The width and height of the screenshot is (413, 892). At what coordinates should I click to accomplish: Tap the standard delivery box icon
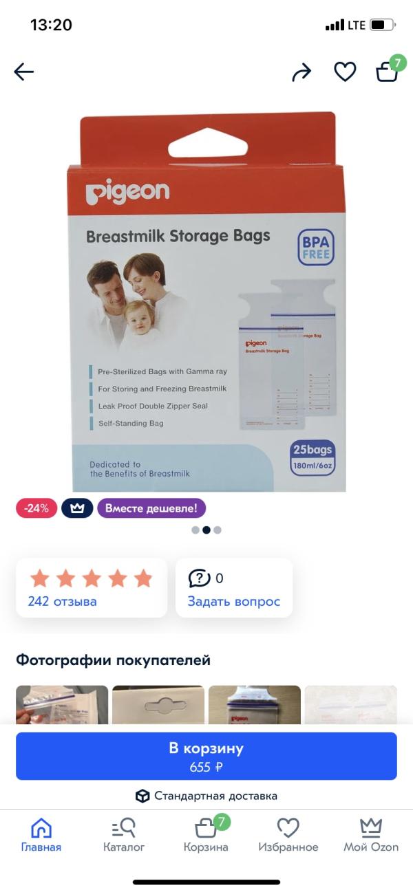(x=142, y=796)
